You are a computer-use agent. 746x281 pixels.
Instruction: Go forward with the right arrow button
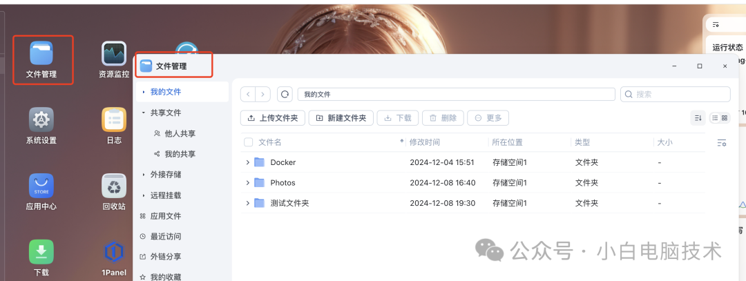coord(263,94)
